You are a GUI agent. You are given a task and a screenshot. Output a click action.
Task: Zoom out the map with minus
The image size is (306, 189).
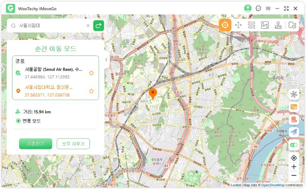(x=294, y=176)
